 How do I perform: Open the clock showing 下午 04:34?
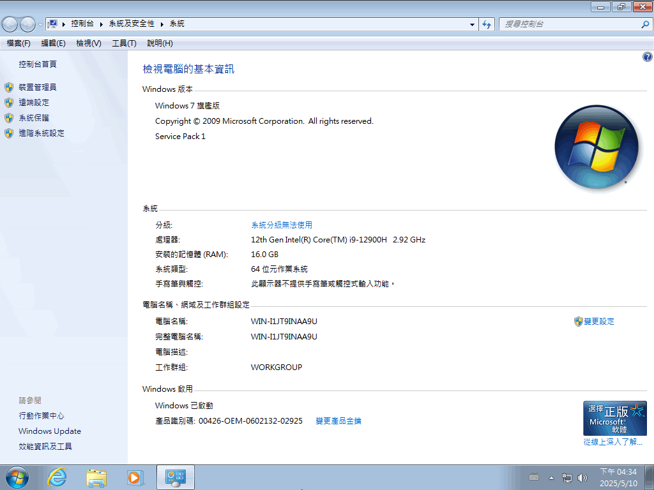(x=618, y=477)
